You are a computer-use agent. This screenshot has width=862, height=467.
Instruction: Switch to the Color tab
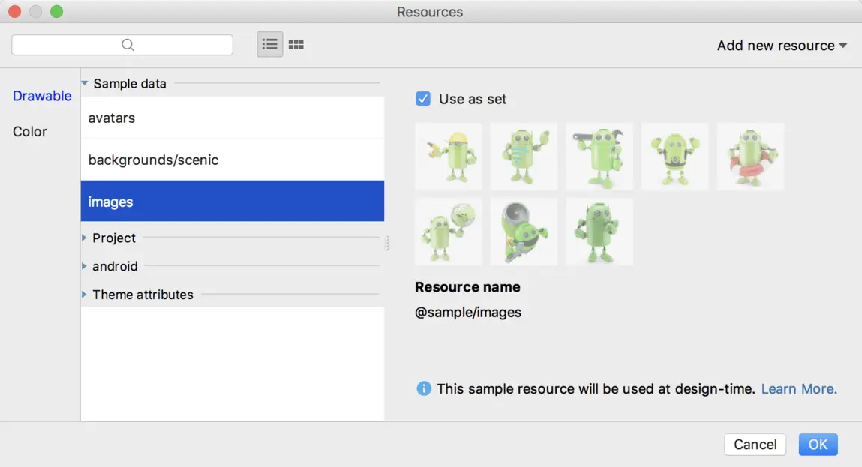coord(30,132)
